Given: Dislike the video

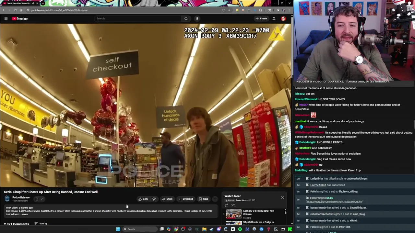Looking at the screenshot, I should point(154,199).
